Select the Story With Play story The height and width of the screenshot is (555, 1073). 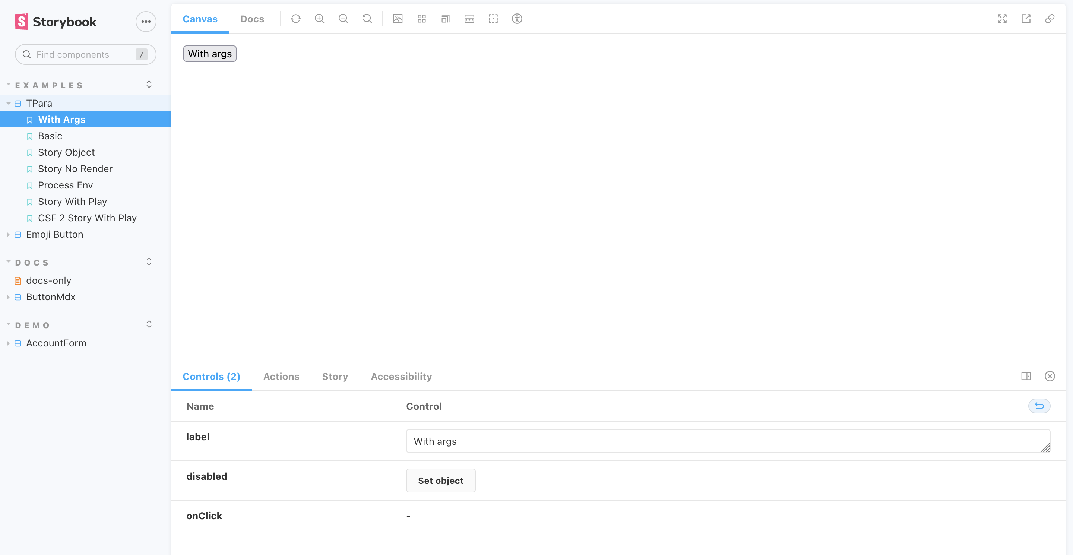tap(73, 202)
